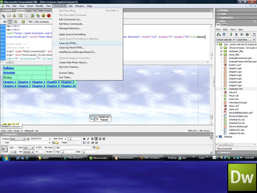The height and width of the screenshot is (193, 257).
Task: Click the Draw Layer icon
Action: (26, 16)
